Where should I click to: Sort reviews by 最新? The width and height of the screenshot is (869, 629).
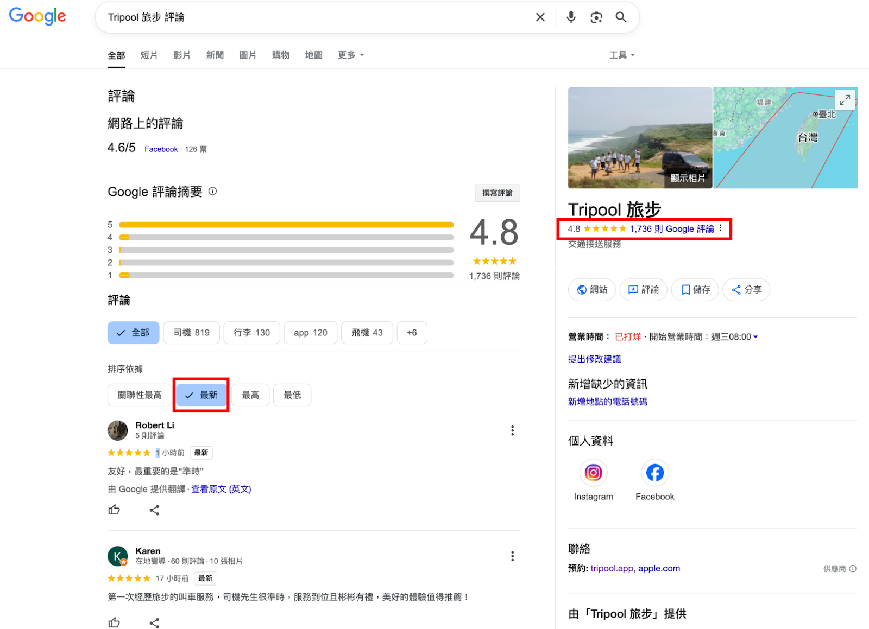pyautogui.click(x=201, y=395)
